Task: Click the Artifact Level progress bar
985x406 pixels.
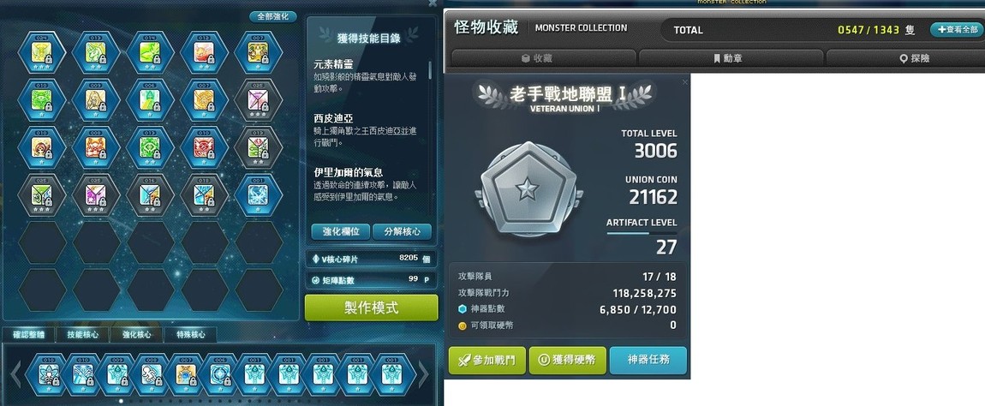Action: tap(642, 233)
